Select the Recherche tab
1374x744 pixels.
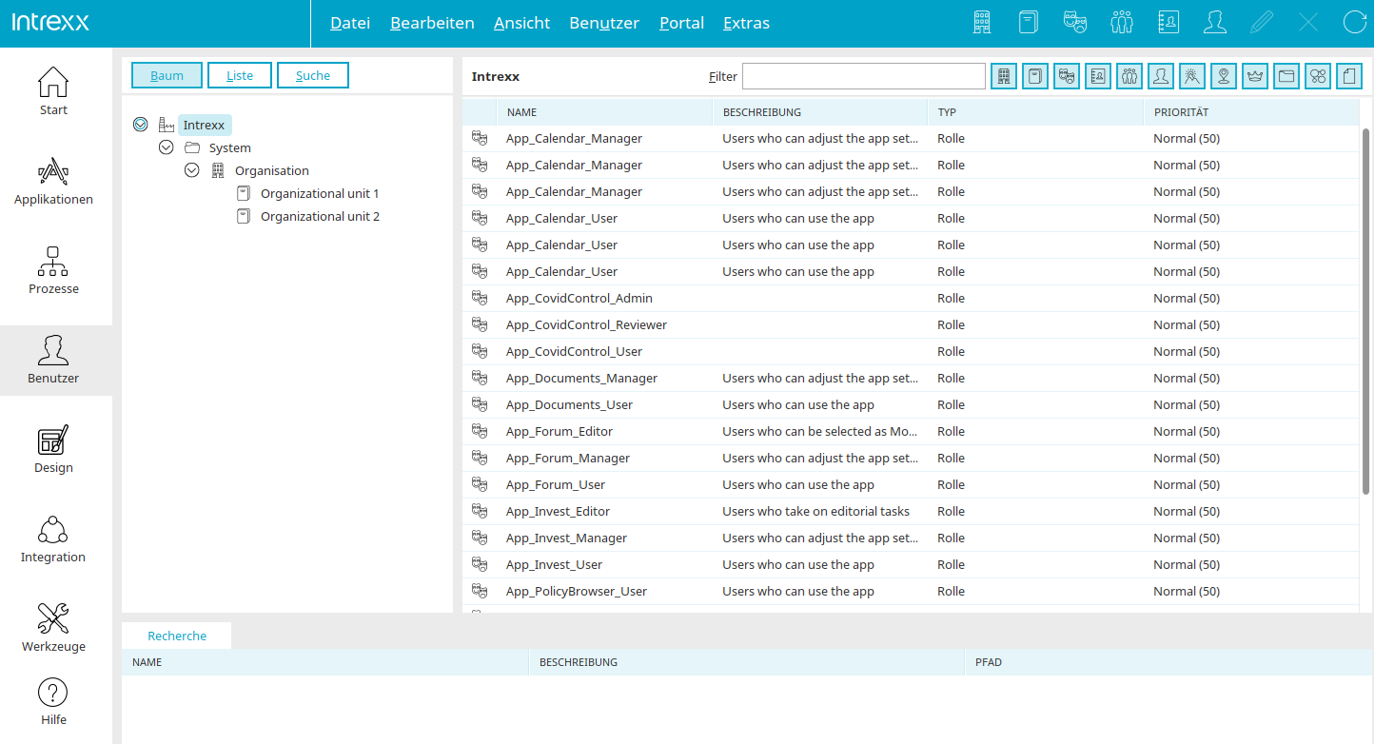pyautogui.click(x=177, y=636)
